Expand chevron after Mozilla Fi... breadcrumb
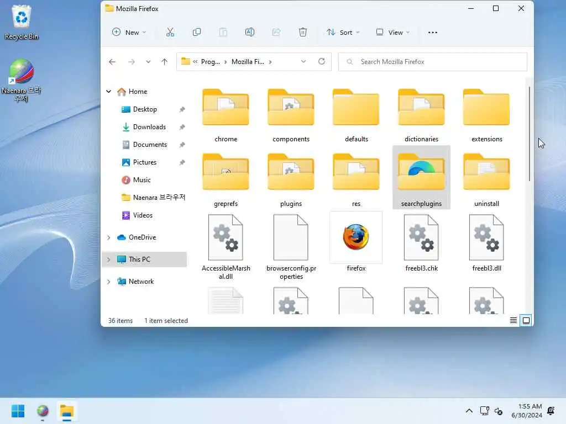 [270, 62]
